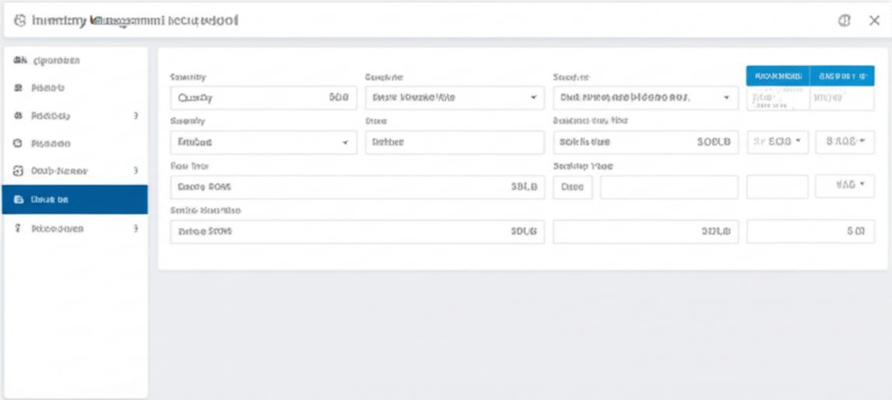Open the dropdown directly below the Quantity field
The height and width of the screenshot is (400, 892).
tap(263, 143)
